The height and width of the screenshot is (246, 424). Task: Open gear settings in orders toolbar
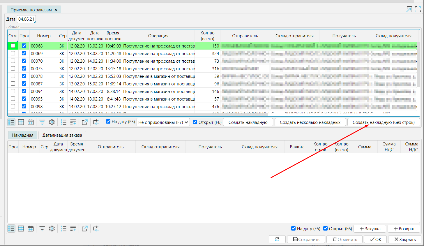pos(52,122)
